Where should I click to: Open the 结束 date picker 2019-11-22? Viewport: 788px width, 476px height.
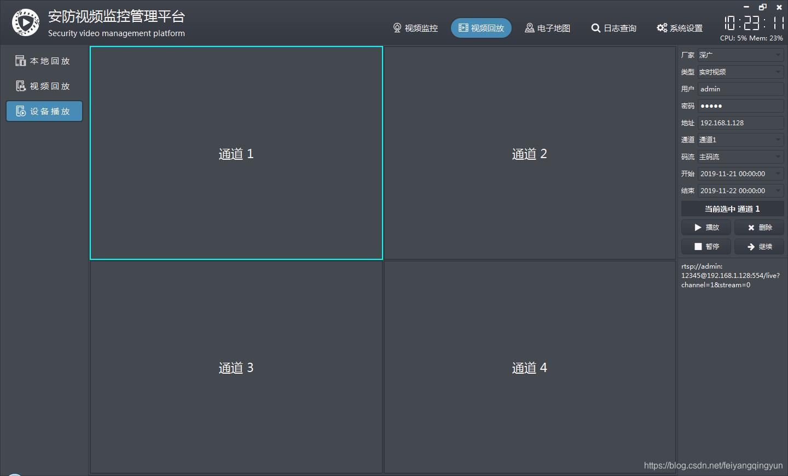point(741,190)
